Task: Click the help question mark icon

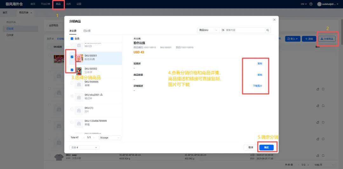Action: coord(311,4)
